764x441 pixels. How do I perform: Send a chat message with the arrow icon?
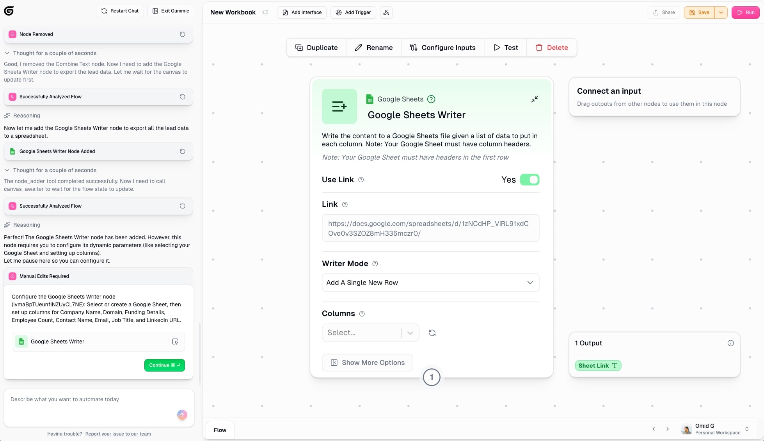(x=182, y=415)
